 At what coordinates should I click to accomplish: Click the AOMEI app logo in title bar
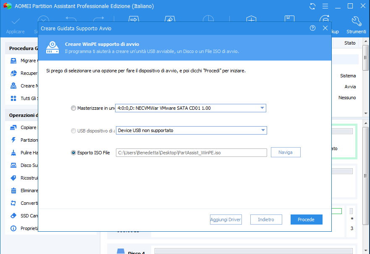(8, 6)
